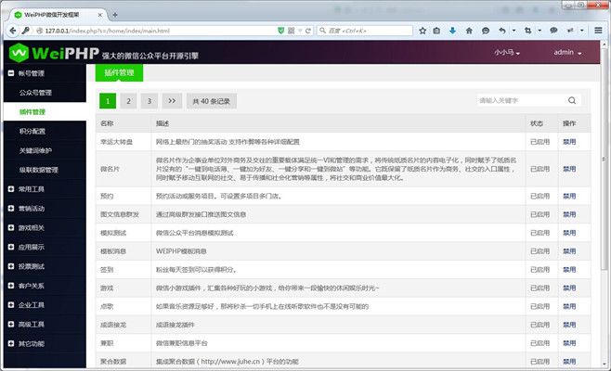Go to page 3 of plugin list
The width and height of the screenshot is (611, 371).
(149, 101)
